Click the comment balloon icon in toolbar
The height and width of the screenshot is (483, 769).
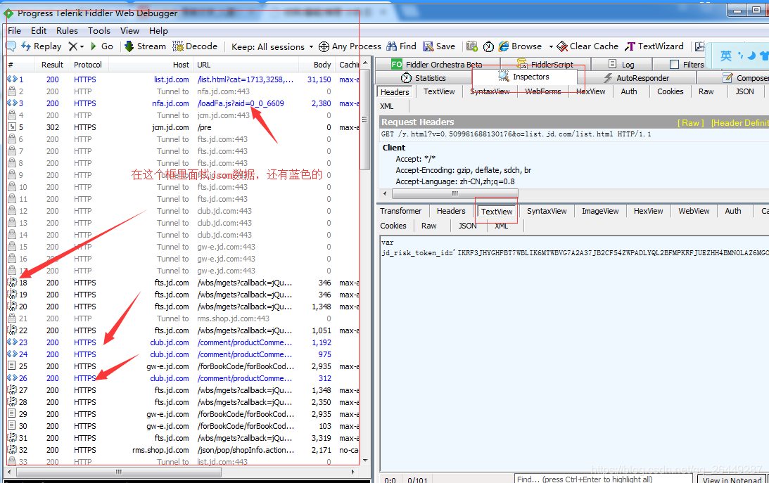click(11, 46)
